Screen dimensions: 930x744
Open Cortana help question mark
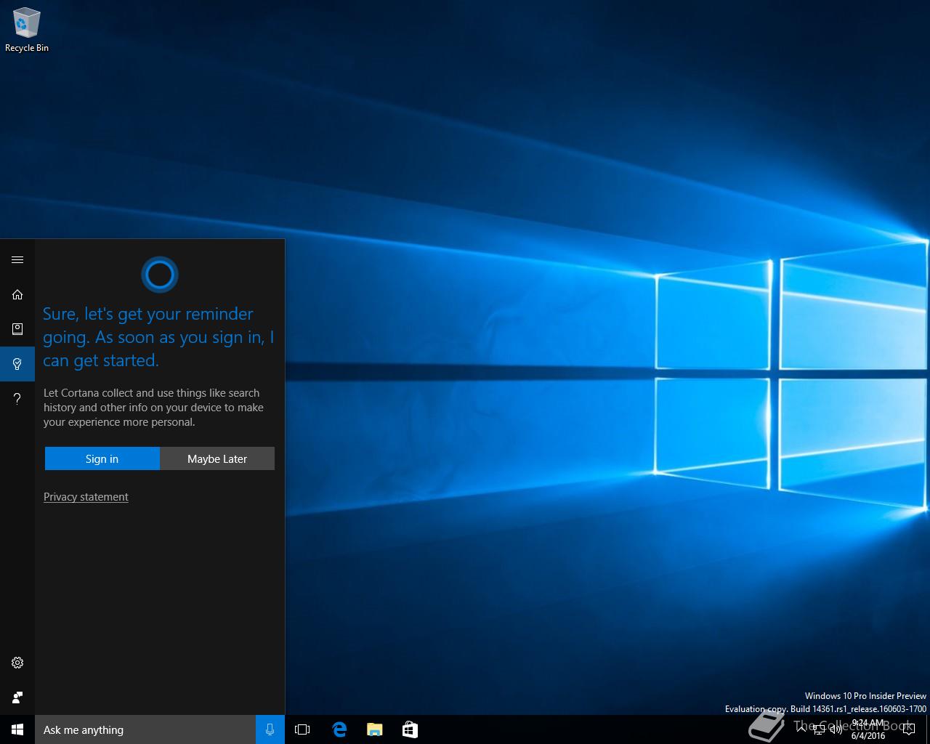click(17, 398)
